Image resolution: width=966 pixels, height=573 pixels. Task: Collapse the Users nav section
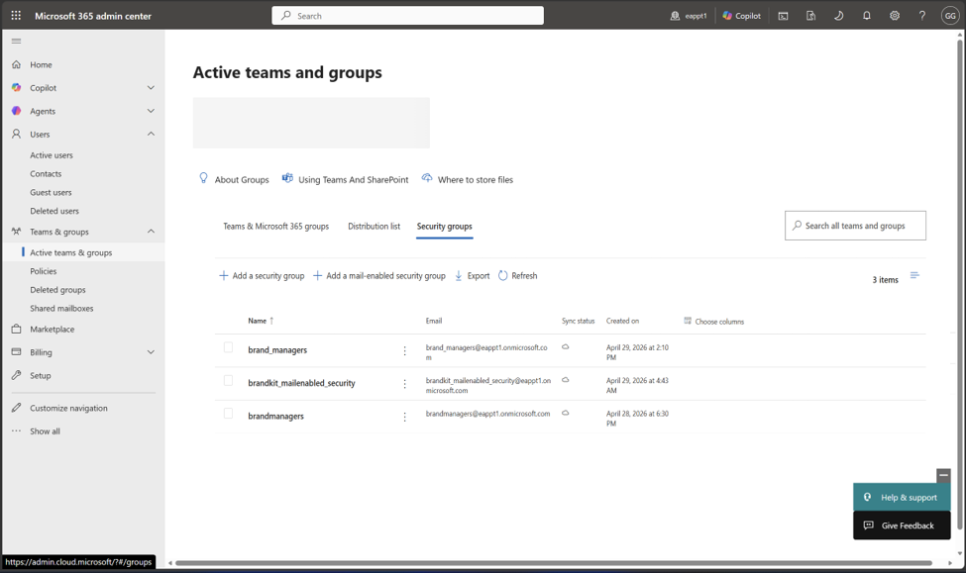tap(151, 135)
